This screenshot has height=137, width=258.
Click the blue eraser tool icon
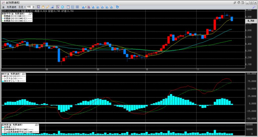coord(52,7)
